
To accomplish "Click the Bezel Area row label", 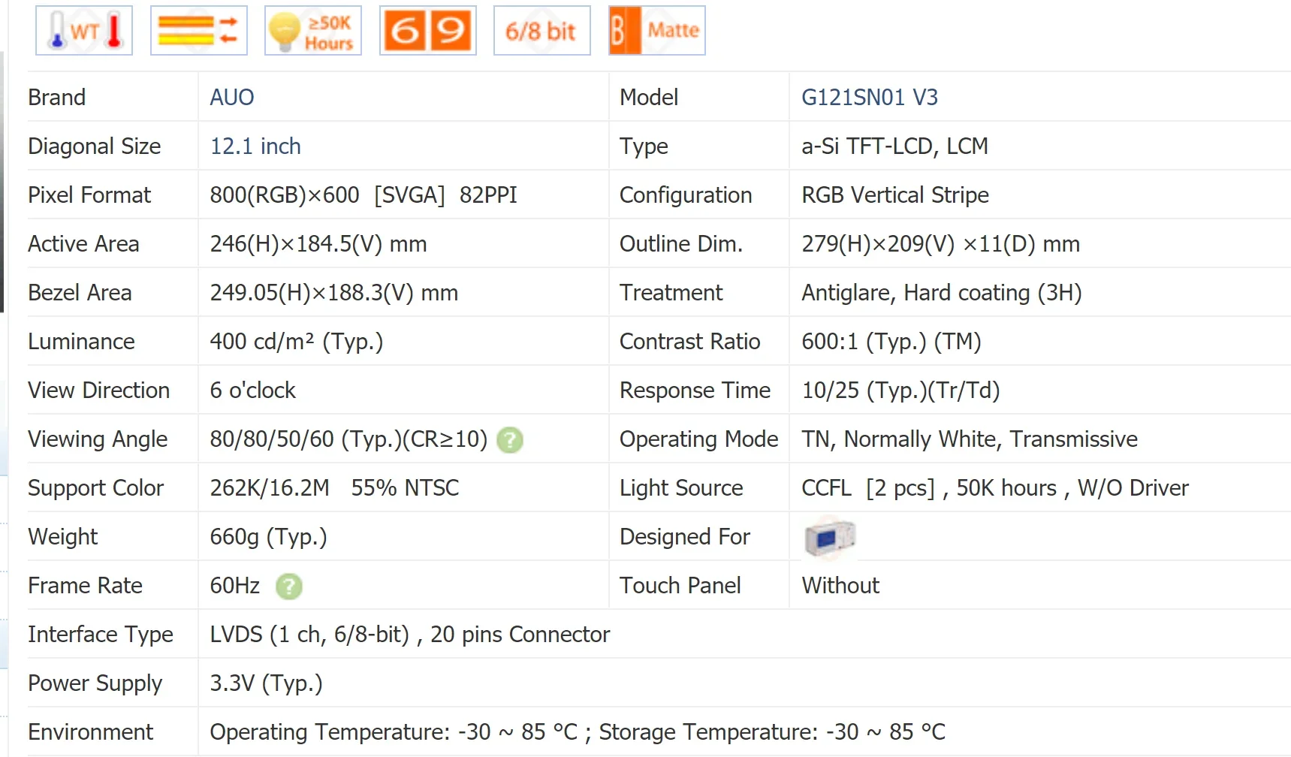I will [80, 293].
